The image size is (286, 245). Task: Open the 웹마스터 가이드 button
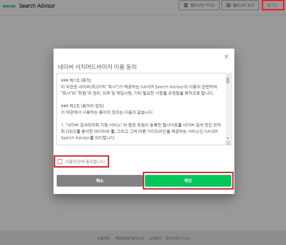[x=199, y=5]
